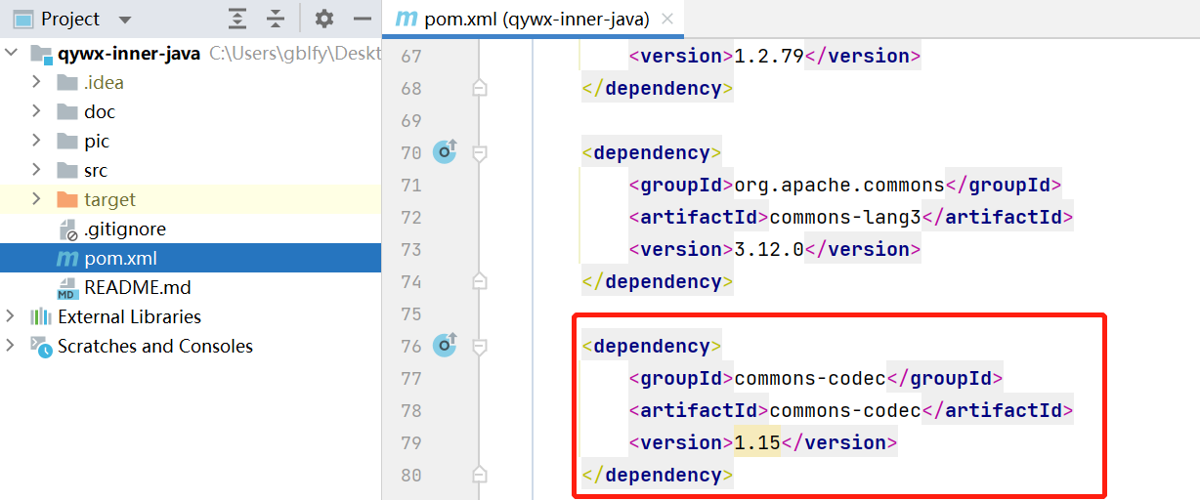Click the src folder icon

click(66, 170)
